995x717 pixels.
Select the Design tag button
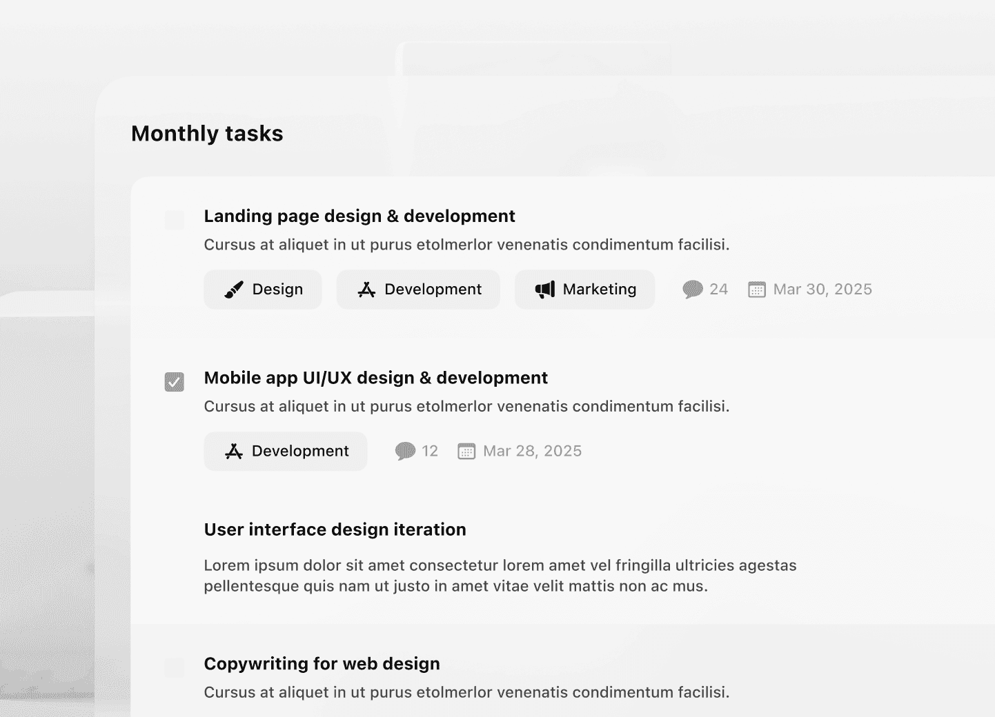(263, 290)
